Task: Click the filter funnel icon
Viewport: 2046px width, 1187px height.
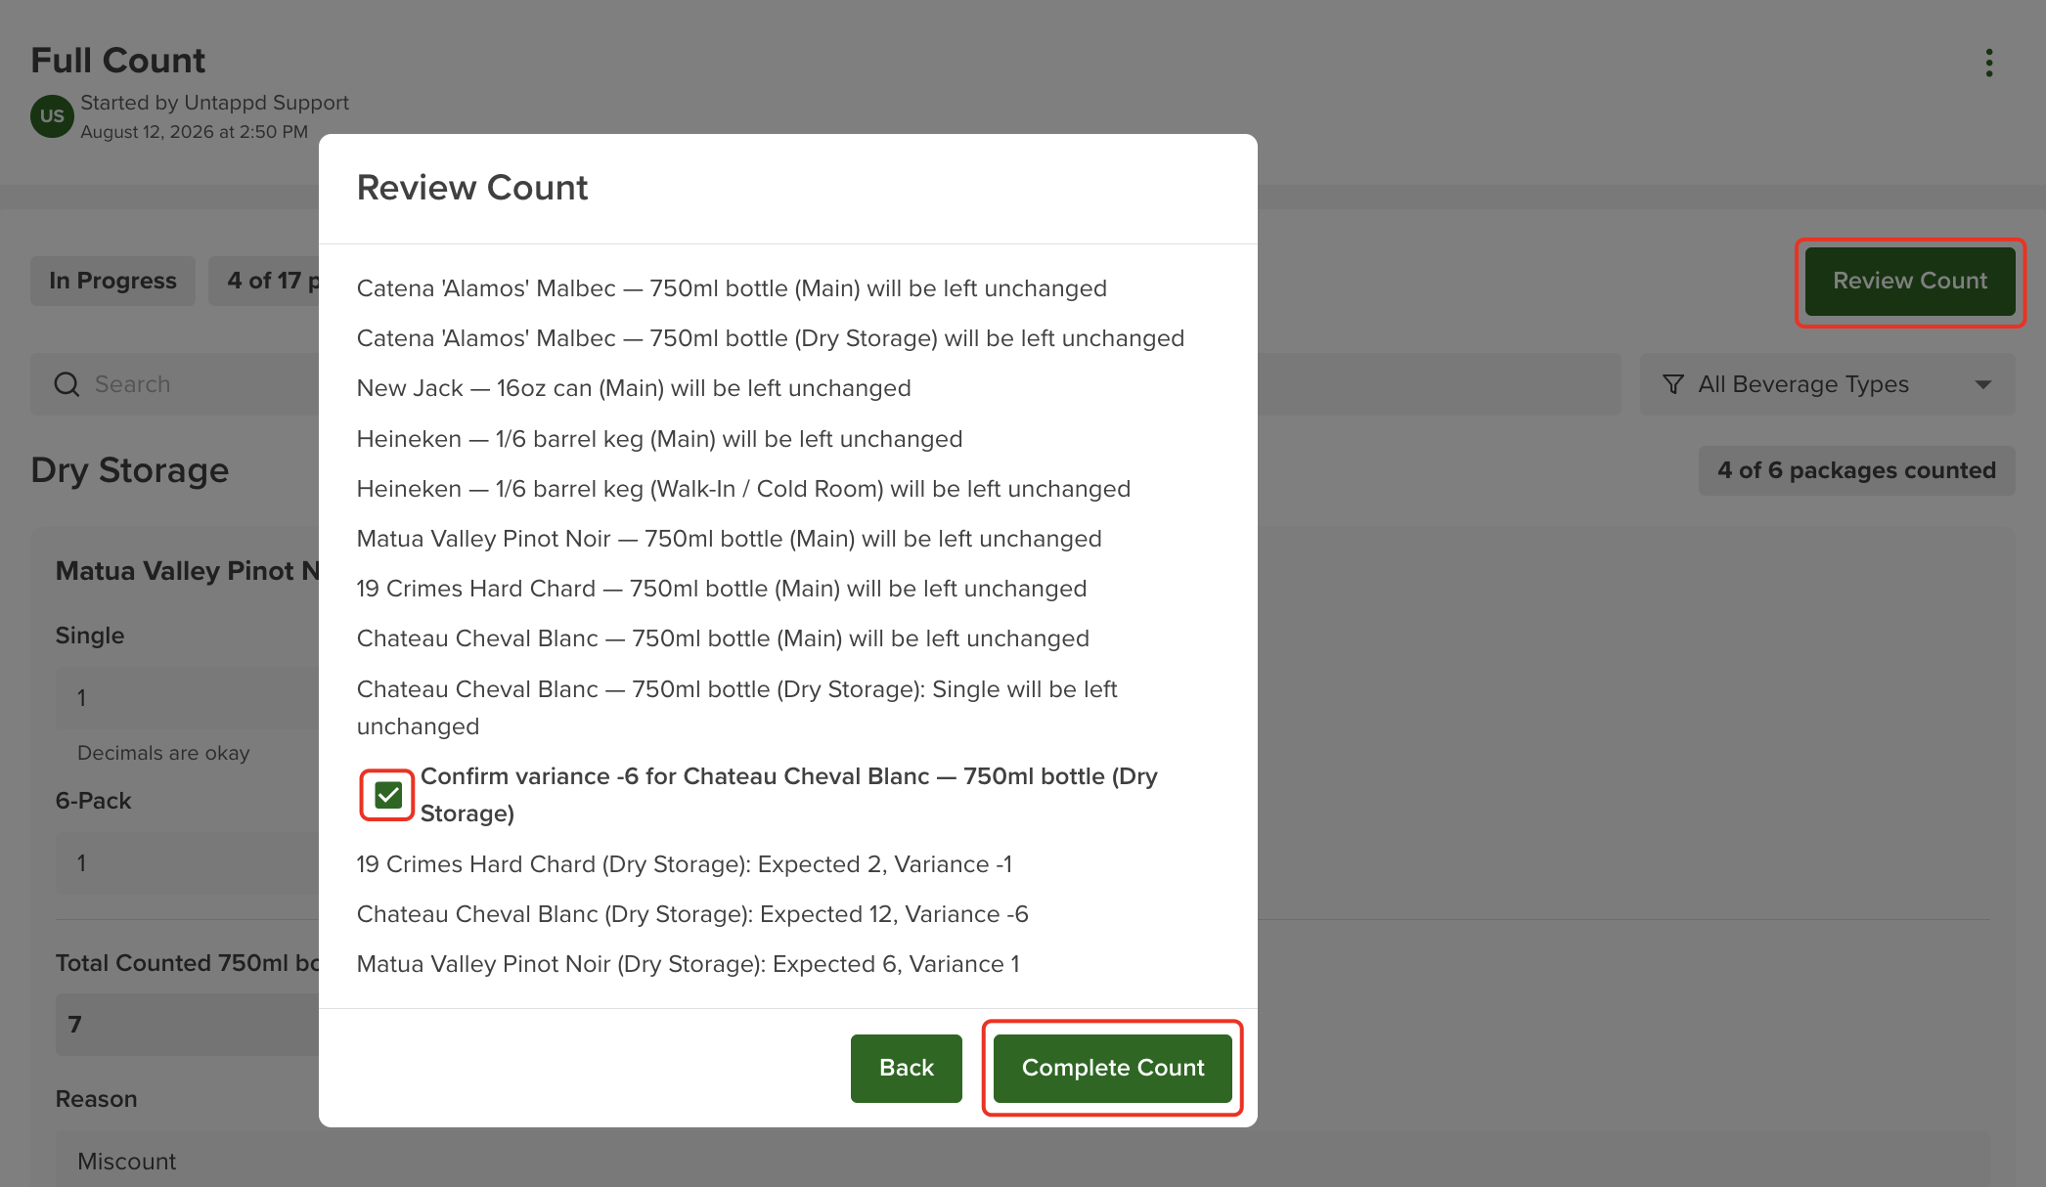Action: click(1673, 384)
